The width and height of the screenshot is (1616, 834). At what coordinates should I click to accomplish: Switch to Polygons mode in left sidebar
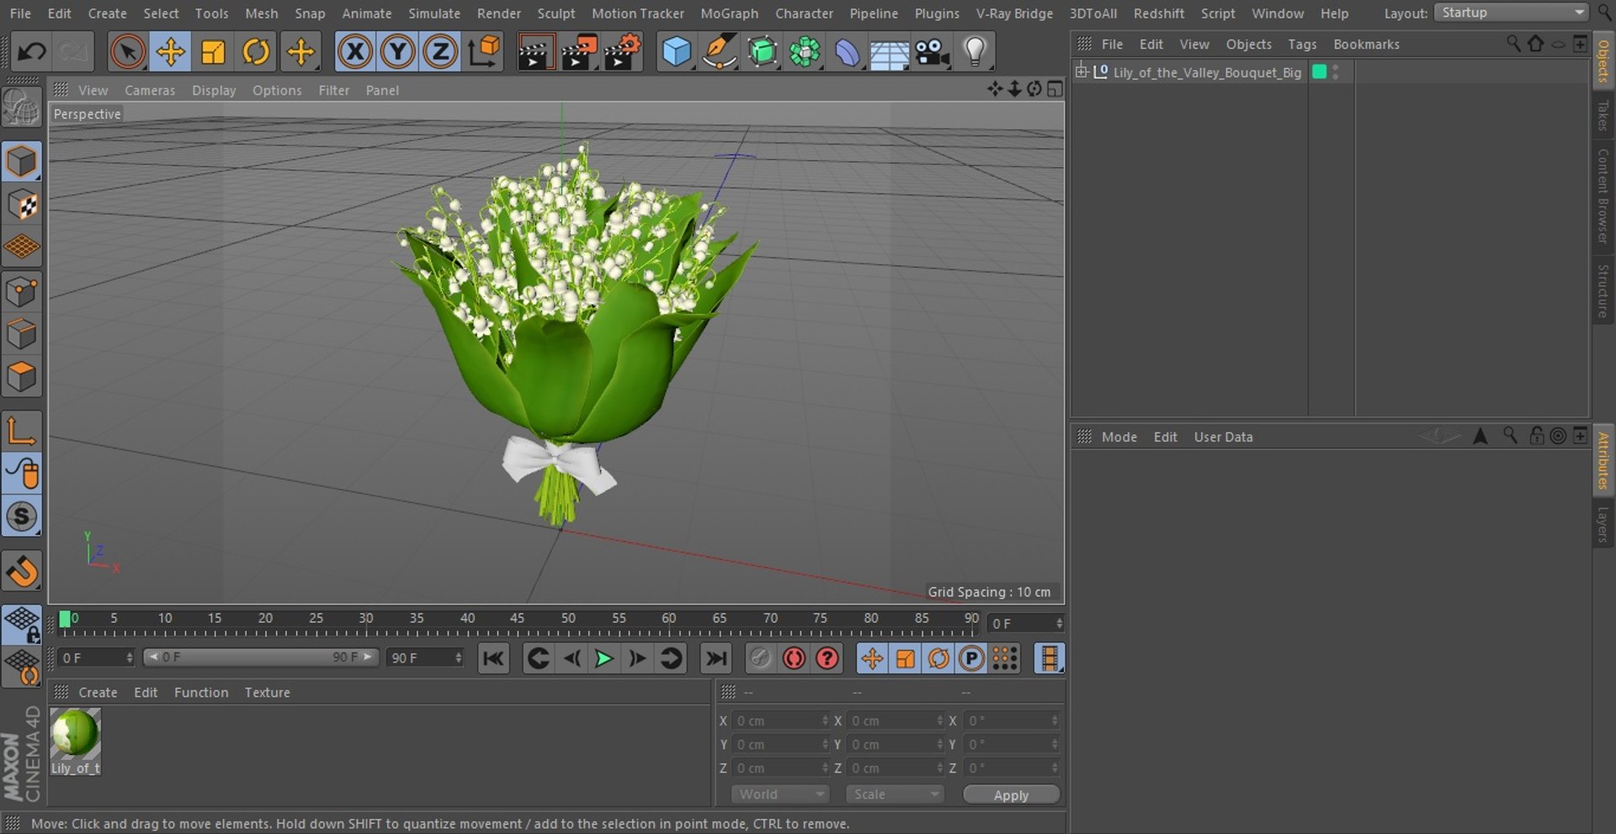point(22,376)
